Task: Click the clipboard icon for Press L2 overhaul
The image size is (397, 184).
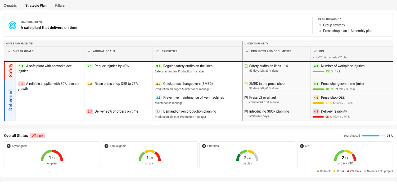Action: [x=246, y=98]
